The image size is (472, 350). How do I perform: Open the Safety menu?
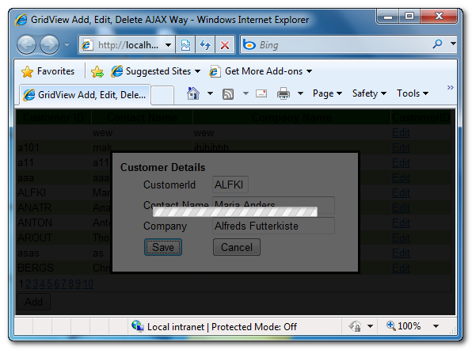pyautogui.click(x=369, y=93)
